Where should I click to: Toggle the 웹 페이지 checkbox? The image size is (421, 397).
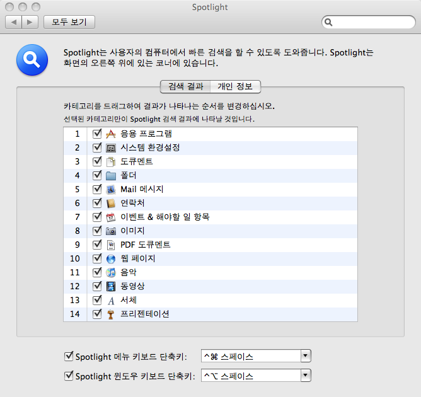coord(97,258)
